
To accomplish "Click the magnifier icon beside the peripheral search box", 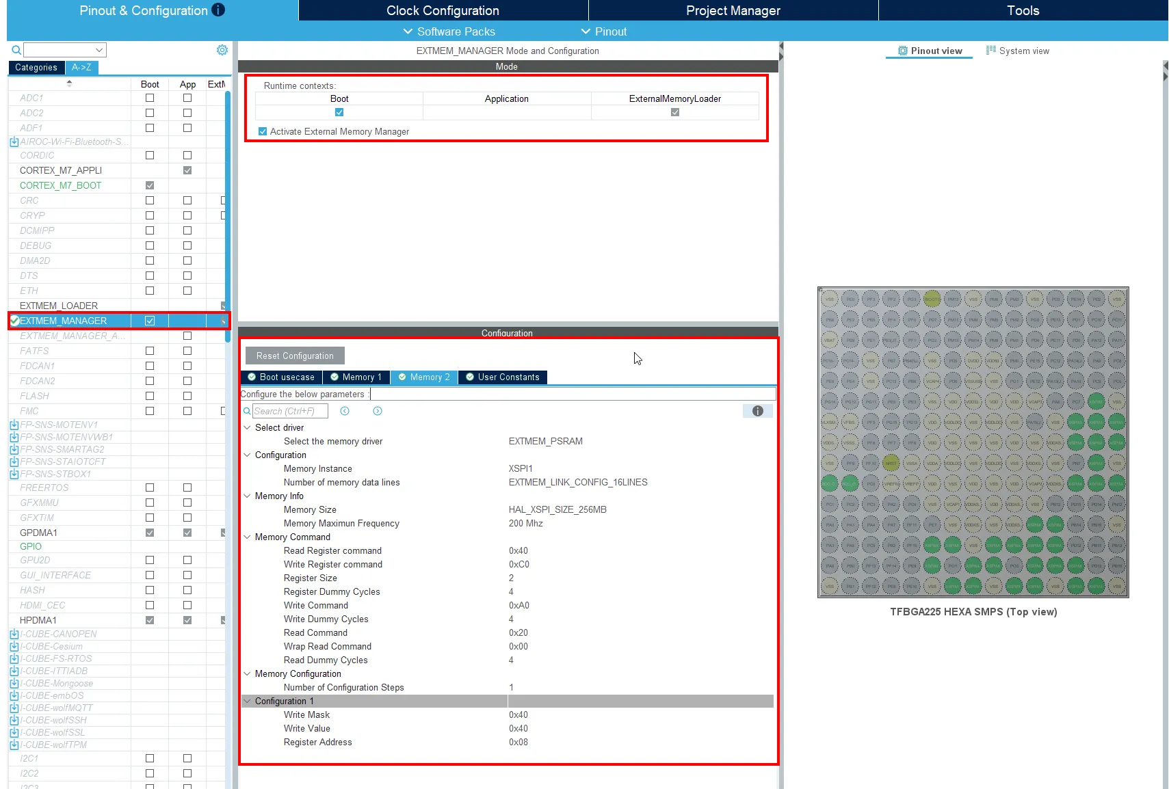I will tap(16, 50).
